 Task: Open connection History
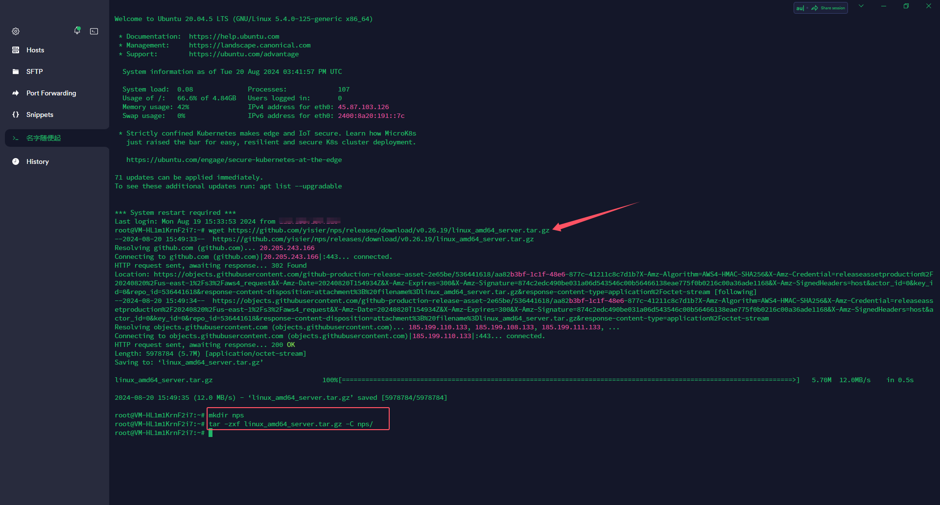click(37, 161)
